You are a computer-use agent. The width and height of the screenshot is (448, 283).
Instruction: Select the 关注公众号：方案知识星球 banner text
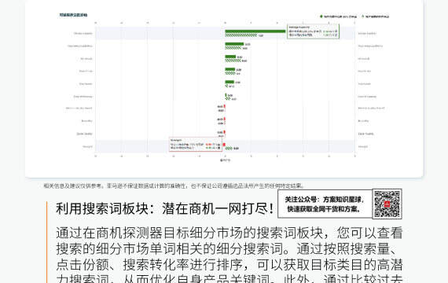pyautogui.click(x=325, y=204)
